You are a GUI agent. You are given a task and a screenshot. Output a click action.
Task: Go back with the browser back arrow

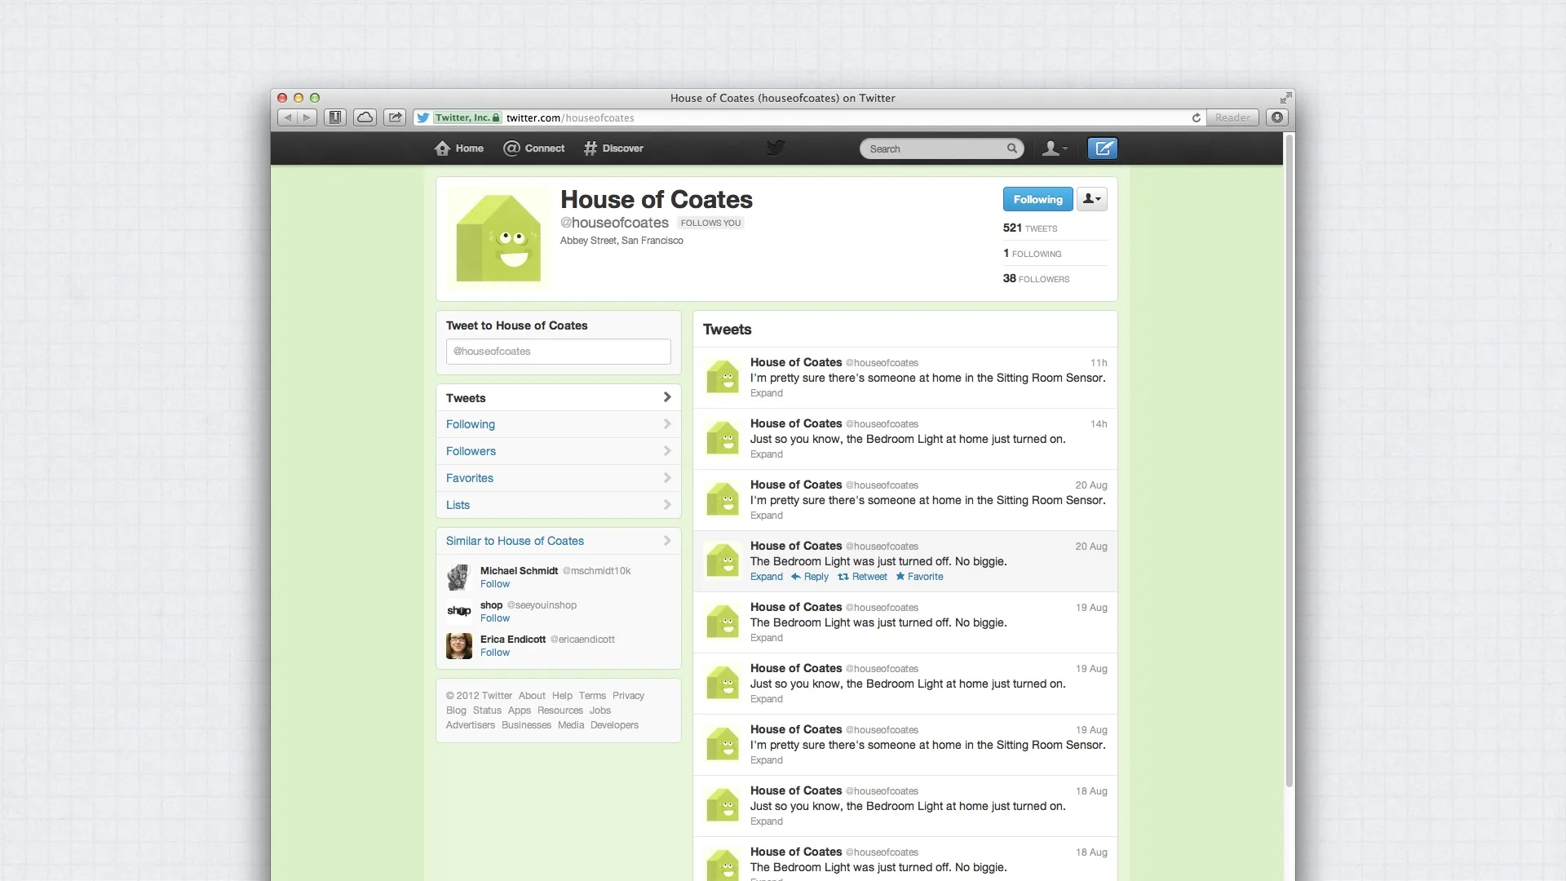tap(288, 117)
